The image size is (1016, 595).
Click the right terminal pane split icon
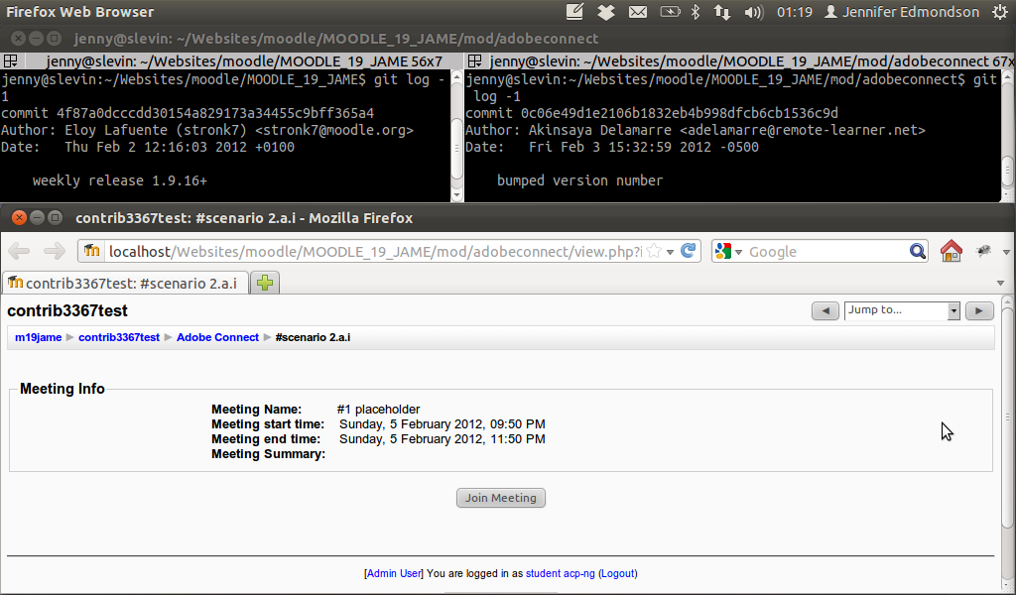[475, 60]
